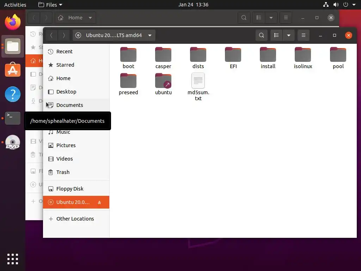
Task: Click the search icon in front window
Action: 261,35
